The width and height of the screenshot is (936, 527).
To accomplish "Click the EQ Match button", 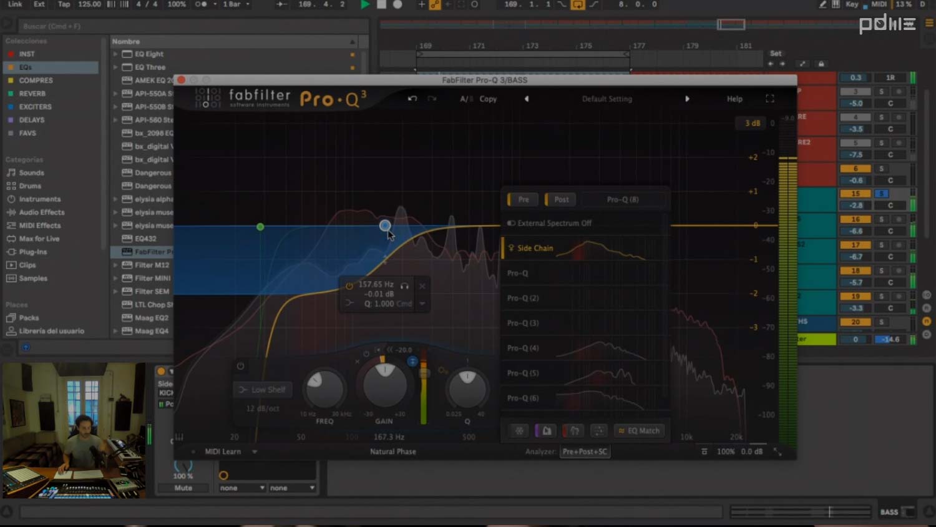I will [639, 431].
